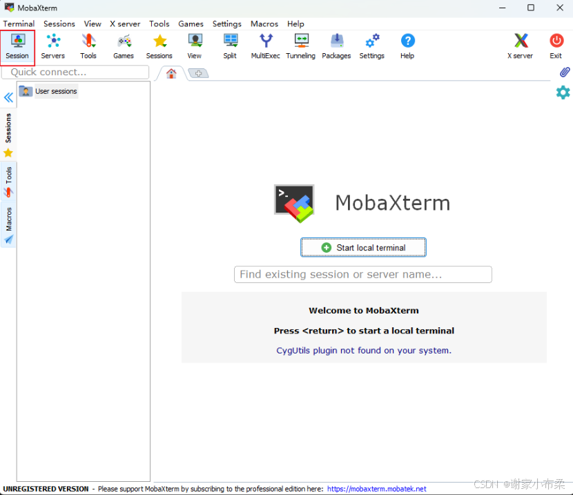Open the Settings gears toolbar icon
Screen dimensions: 573x495
pos(372,47)
